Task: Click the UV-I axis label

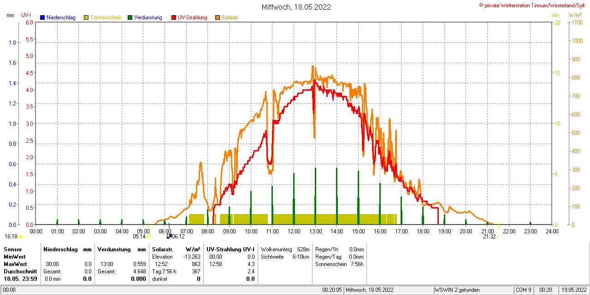Action: point(26,15)
